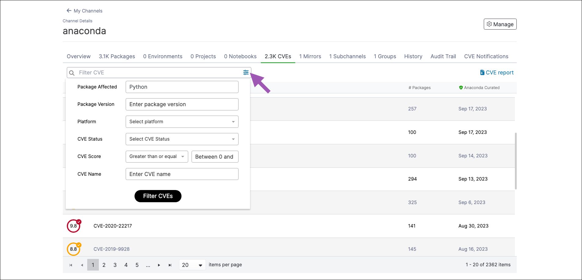
Task: Go to page 3
Action: click(115, 265)
